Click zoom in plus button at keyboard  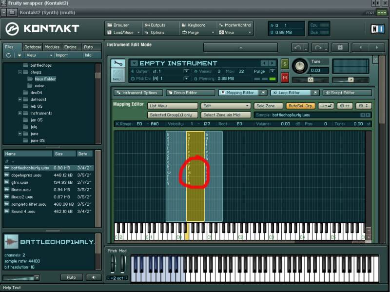[369, 237]
